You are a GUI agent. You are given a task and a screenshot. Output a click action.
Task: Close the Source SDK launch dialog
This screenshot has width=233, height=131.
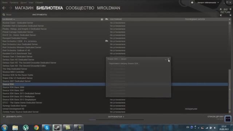pyautogui.click(x=169, y=59)
